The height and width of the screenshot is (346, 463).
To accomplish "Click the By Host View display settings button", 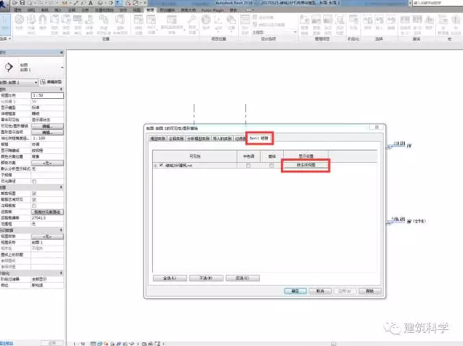I will [x=306, y=165].
